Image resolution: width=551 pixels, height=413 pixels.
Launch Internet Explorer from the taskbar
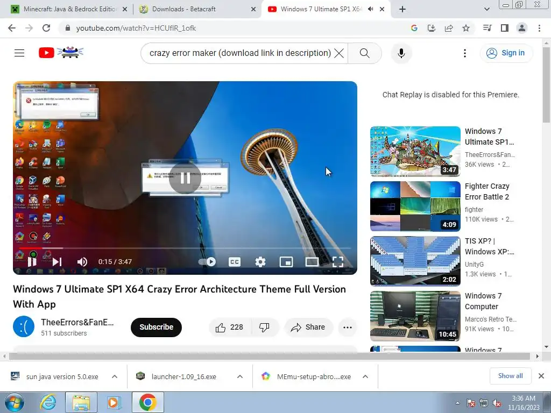point(47,402)
